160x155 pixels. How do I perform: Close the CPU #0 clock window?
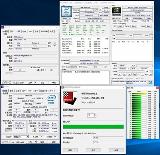158,88
